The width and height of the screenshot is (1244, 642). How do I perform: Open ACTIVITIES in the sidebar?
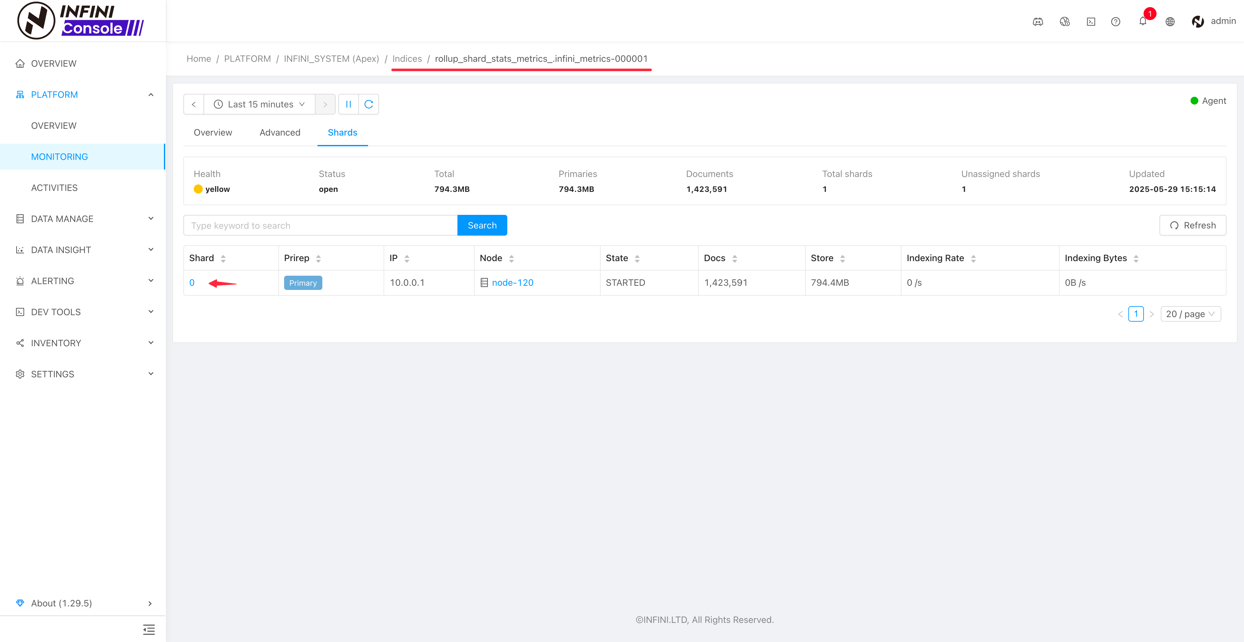point(54,188)
